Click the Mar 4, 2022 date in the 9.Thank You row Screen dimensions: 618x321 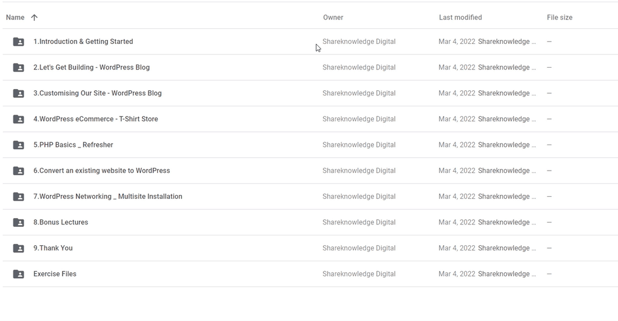(x=457, y=248)
